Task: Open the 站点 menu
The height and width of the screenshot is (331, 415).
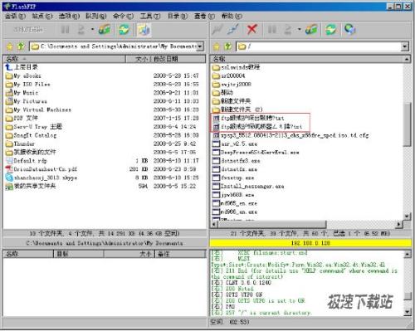Action: pyautogui.click(x=42, y=16)
